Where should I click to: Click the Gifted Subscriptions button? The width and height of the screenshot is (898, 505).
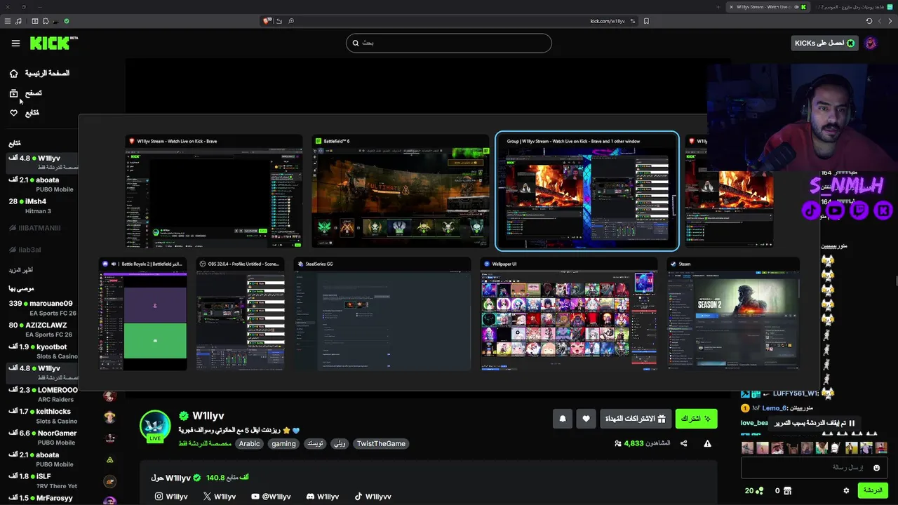click(636, 419)
